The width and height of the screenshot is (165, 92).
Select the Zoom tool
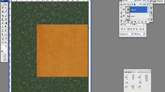(6, 42)
